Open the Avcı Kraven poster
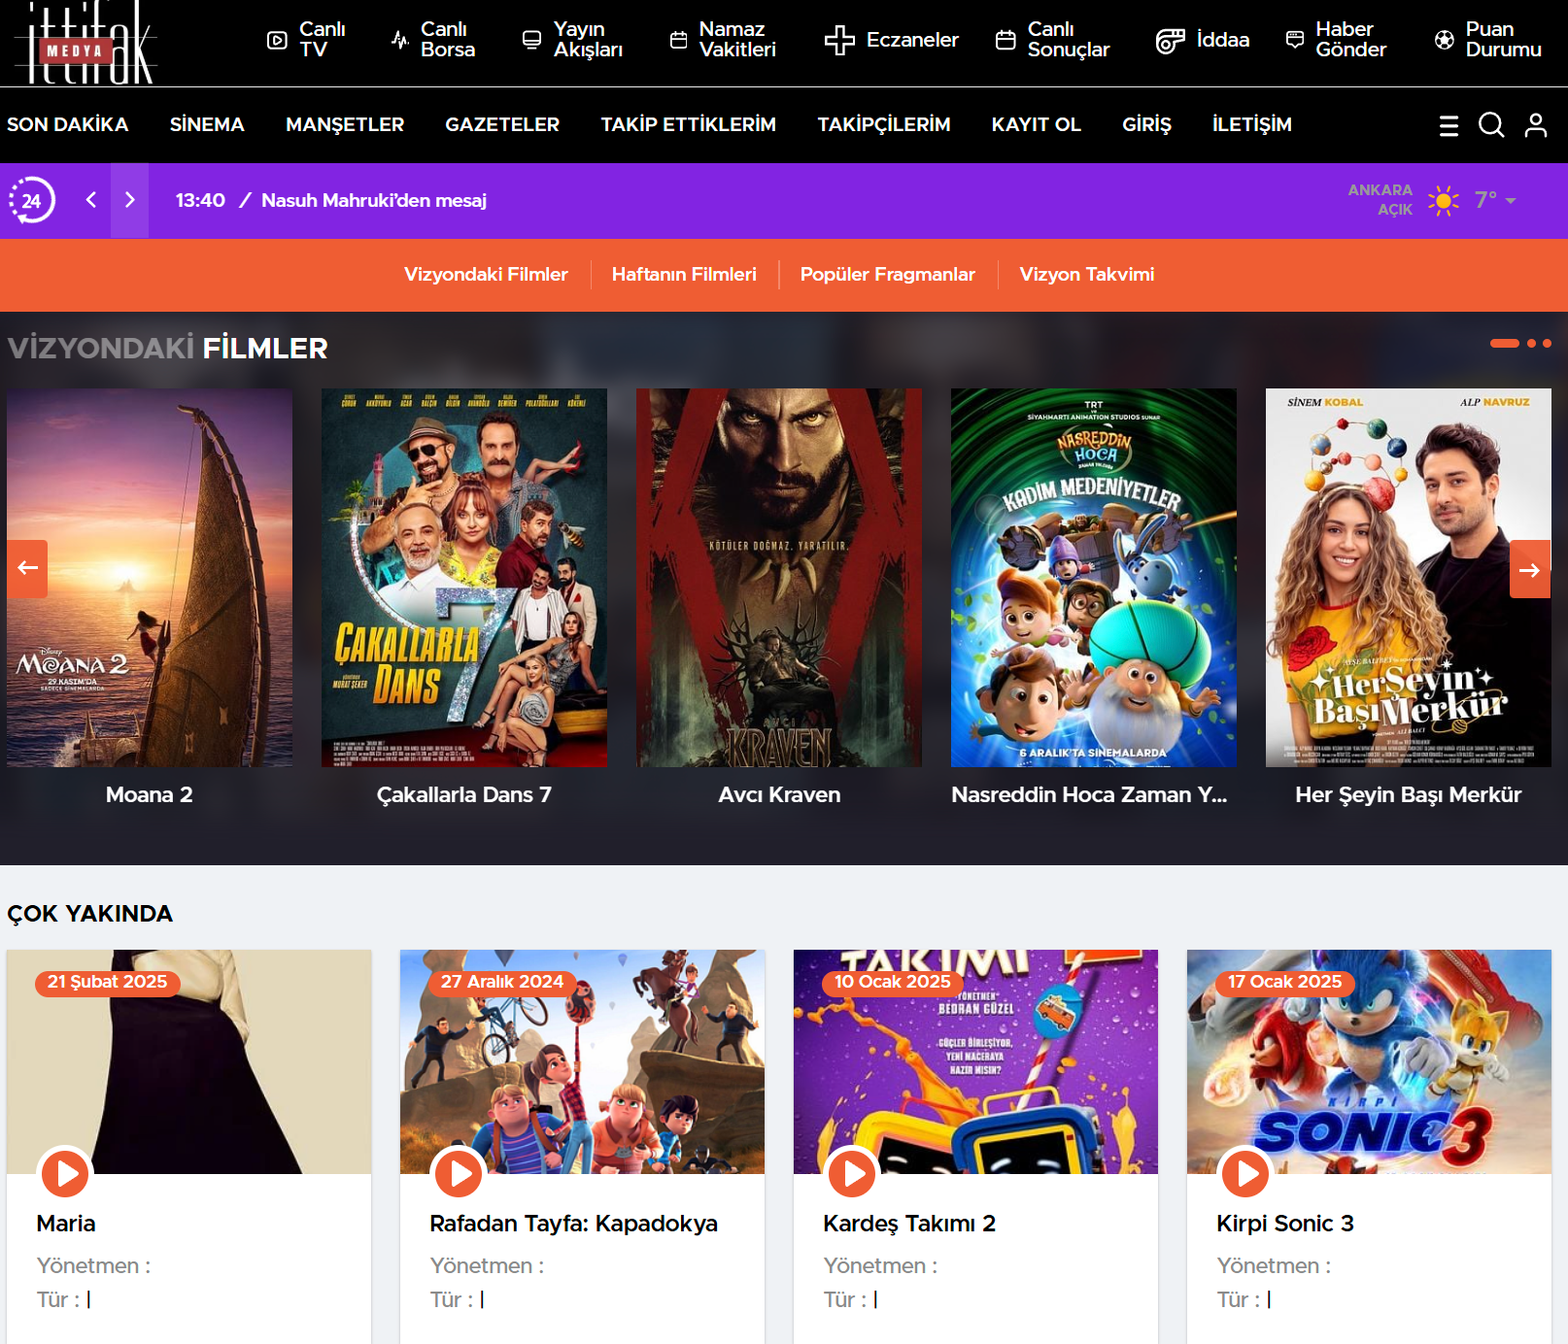Viewport: 1568px width, 1344px height. pos(779,578)
